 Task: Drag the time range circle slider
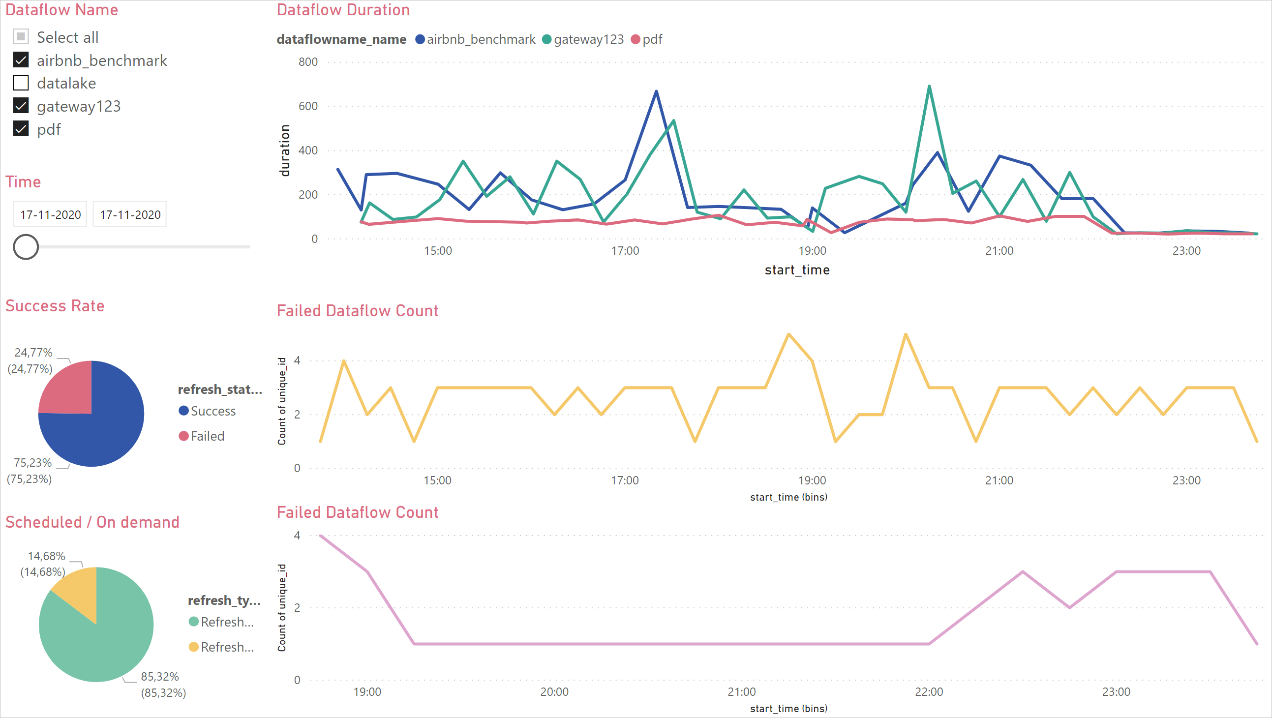tap(26, 246)
